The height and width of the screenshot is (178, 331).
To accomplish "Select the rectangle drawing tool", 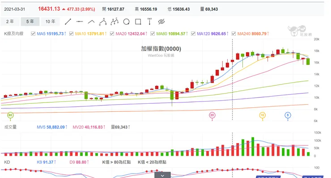I will pos(138,21).
